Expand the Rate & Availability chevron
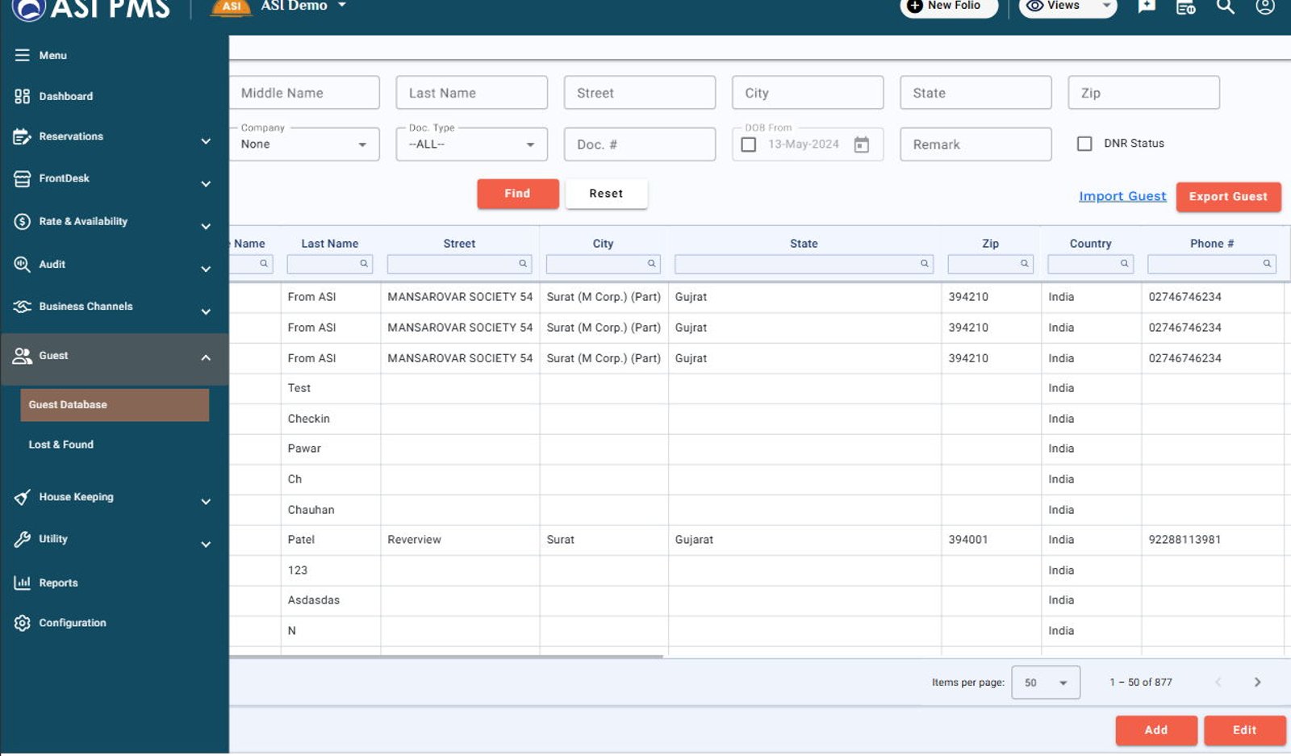The width and height of the screenshot is (1291, 756). pyautogui.click(x=206, y=227)
